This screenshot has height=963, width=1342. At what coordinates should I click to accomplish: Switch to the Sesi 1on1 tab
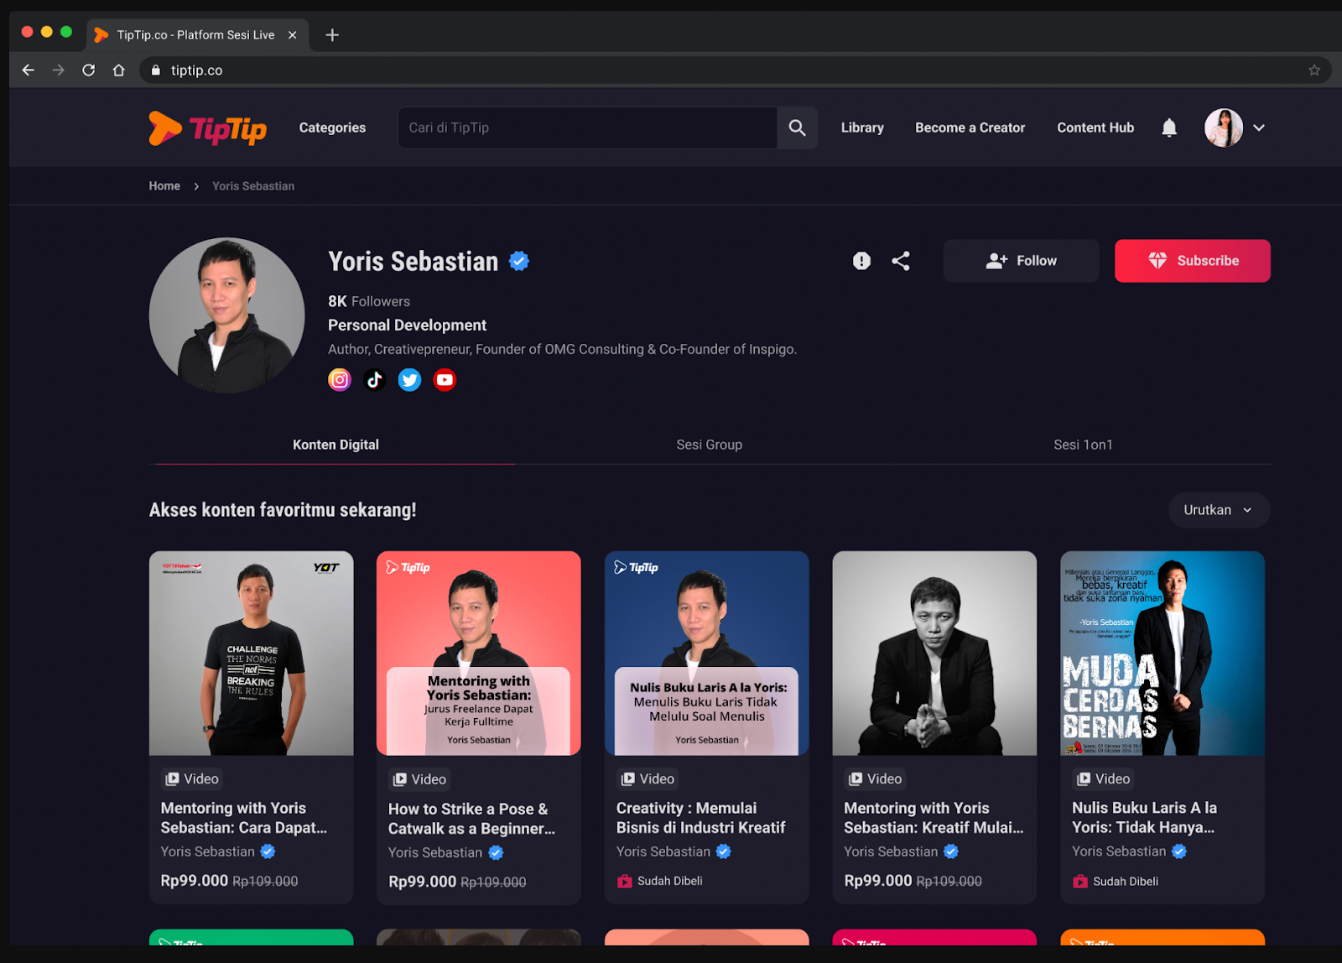pyautogui.click(x=1083, y=445)
